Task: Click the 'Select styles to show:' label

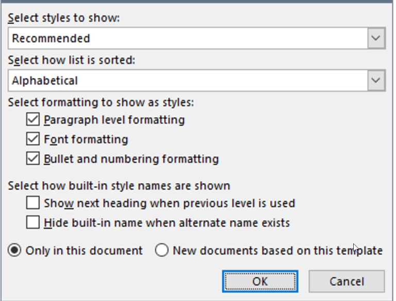Action: pyautogui.click(x=63, y=18)
